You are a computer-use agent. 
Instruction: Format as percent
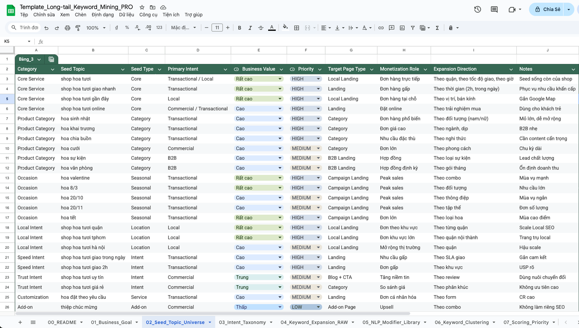127,28
